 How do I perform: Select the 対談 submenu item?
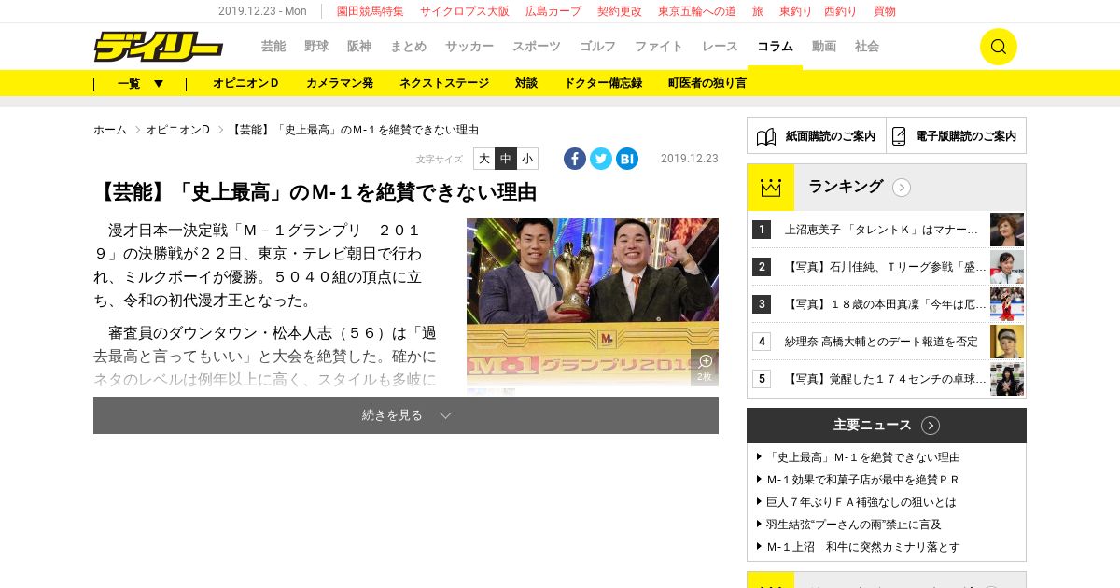(x=526, y=83)
